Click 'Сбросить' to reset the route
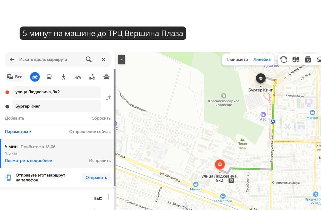 point(101,118)
